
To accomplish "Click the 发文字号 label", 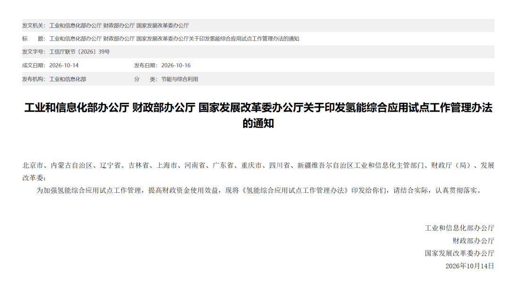I will click(34, 52).
